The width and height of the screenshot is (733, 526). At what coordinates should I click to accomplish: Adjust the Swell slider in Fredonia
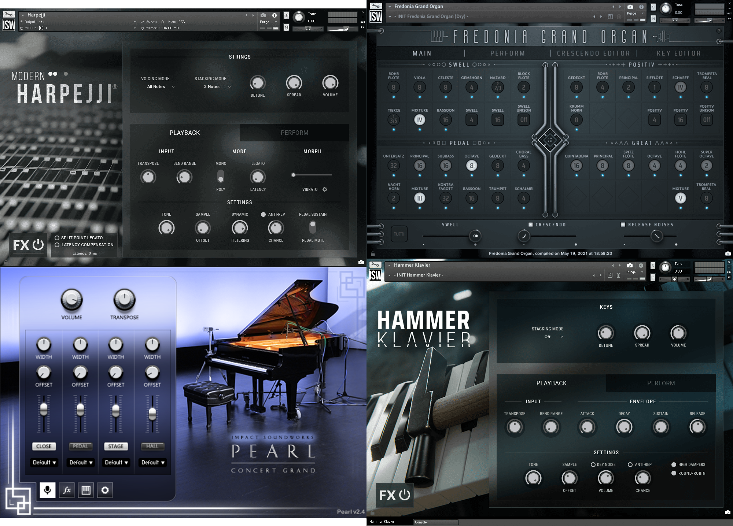(475, 236)
